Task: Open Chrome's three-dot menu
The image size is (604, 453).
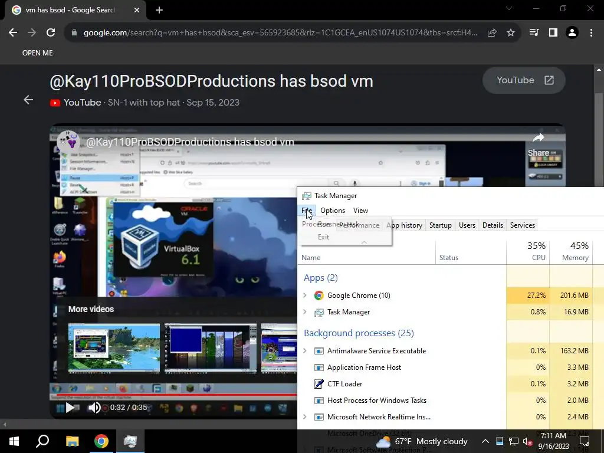Action: click(591, 33)
